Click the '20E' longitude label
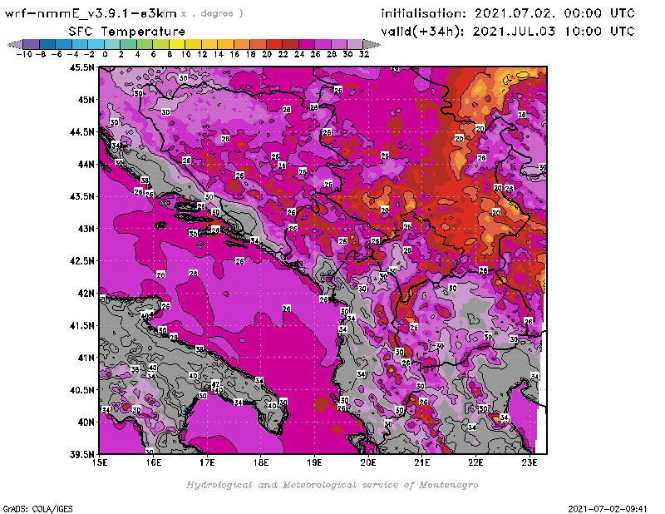 (x=368, y=462)
